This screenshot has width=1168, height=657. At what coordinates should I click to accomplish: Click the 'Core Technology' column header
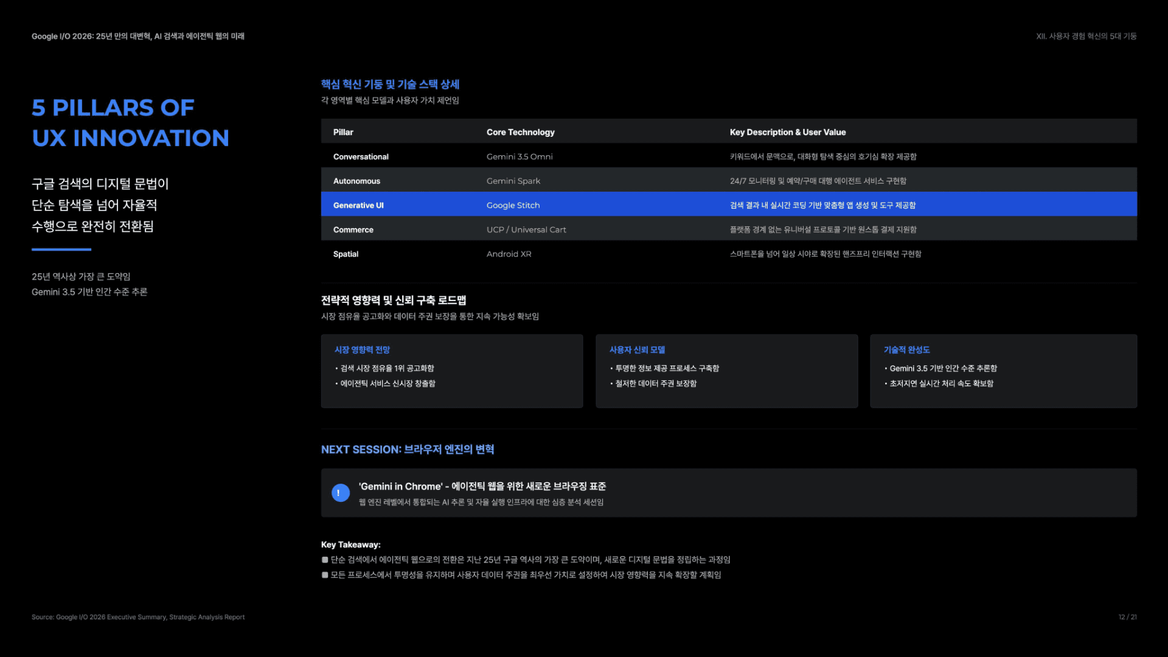tap(521, 132)
